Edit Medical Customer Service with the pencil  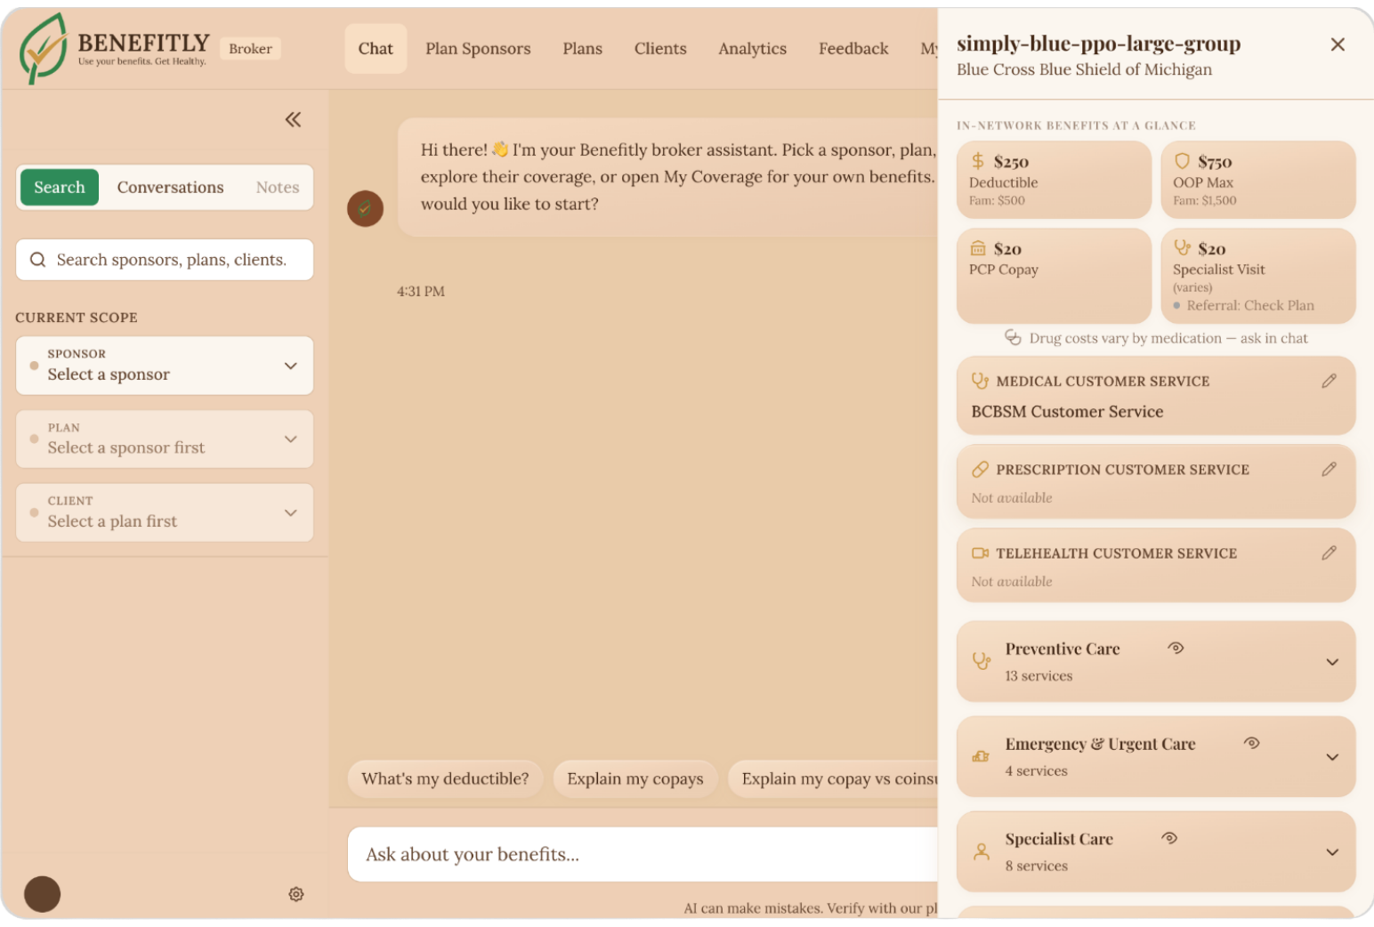tap(1330, 381)
